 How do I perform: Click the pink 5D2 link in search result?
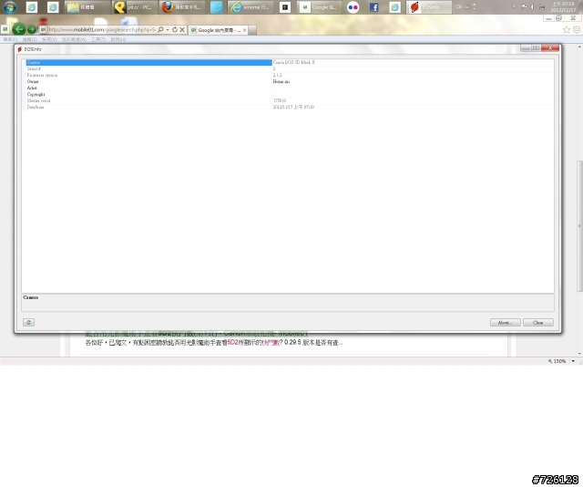tap(232, 343)
